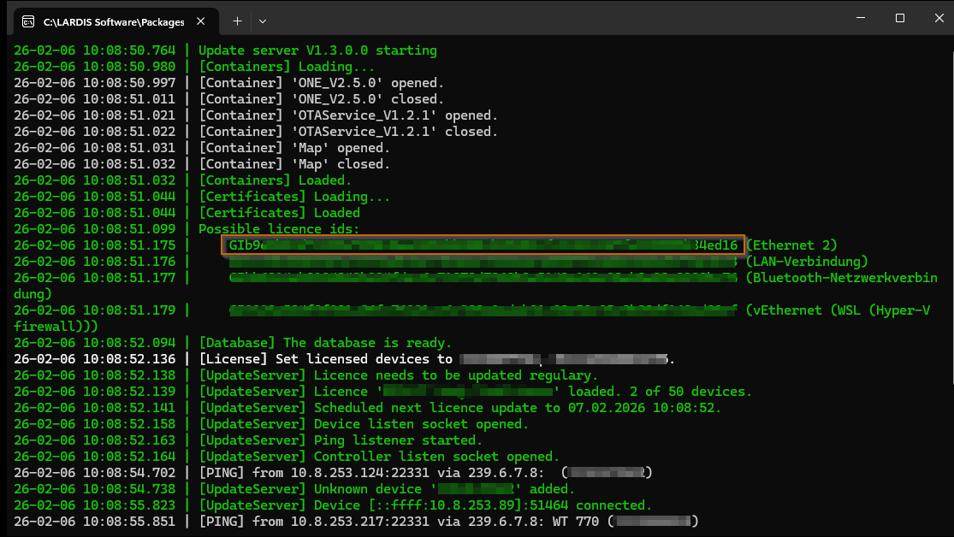Expand the new tab profile dropdown

coord(263,20)
